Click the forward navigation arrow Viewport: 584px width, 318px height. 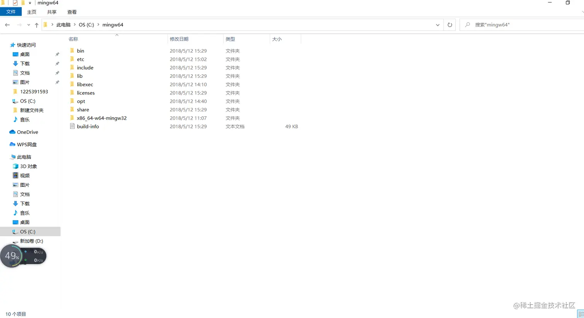pyautogui.click(x=19, y=25)
